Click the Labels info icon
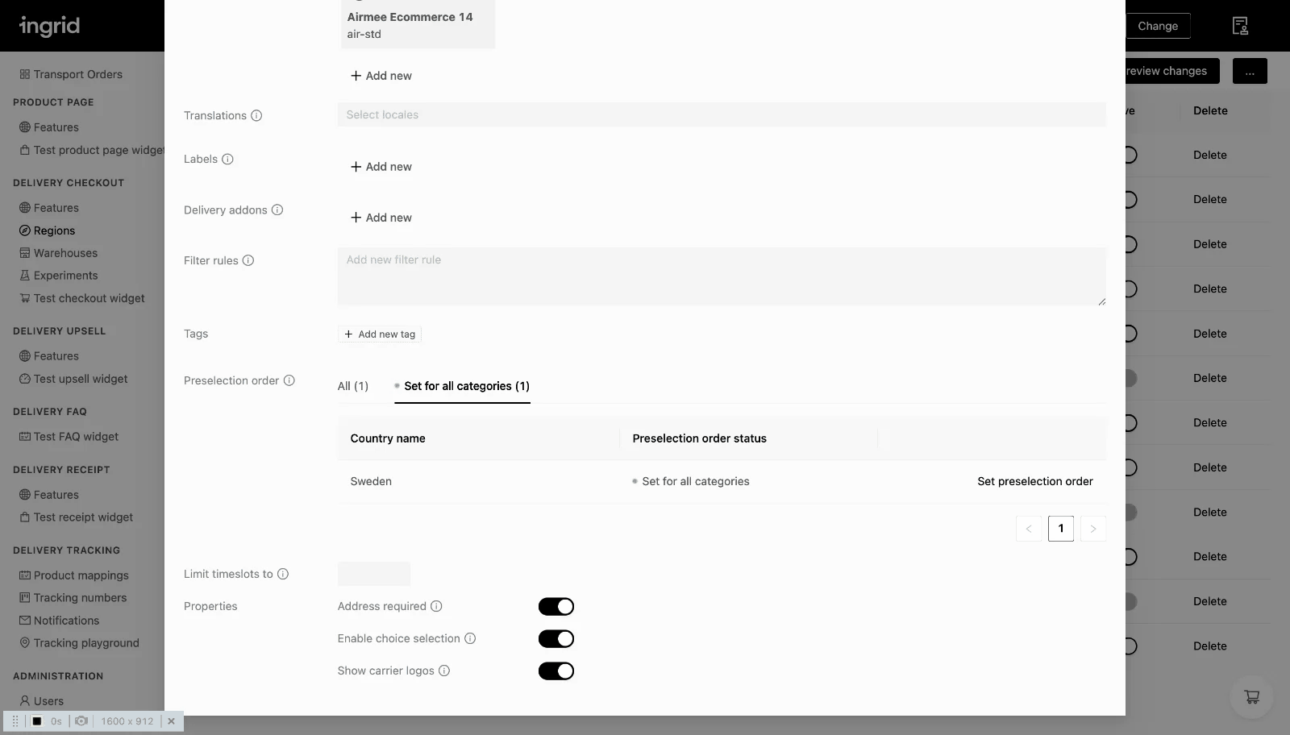 tap(227, 159)
